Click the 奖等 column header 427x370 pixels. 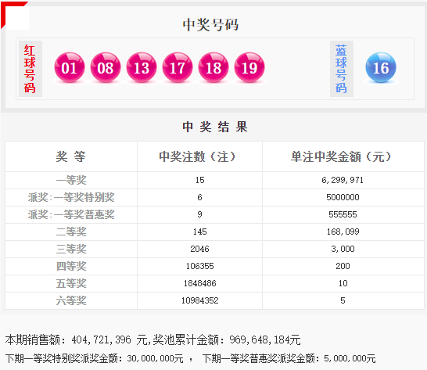coord(71,156)
